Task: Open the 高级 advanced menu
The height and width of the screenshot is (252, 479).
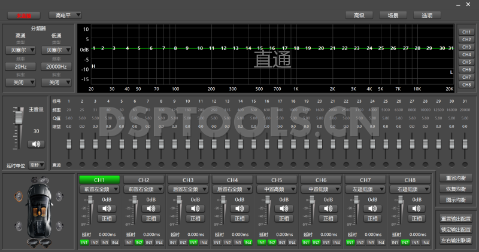Action: [359, 15]
